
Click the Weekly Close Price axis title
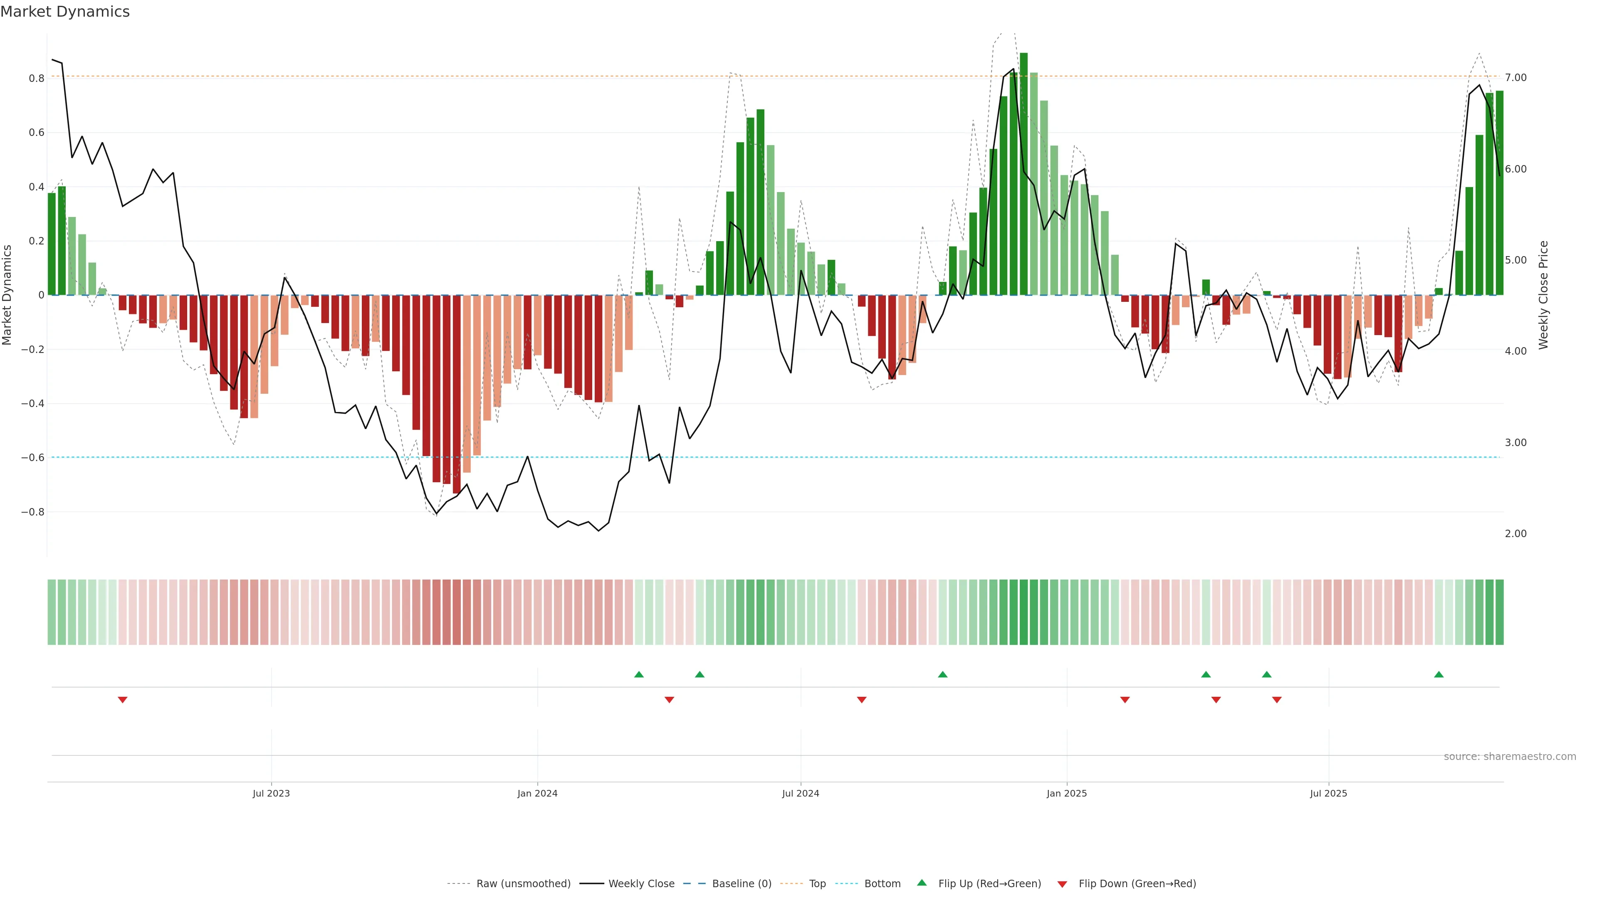(1543, 295)
